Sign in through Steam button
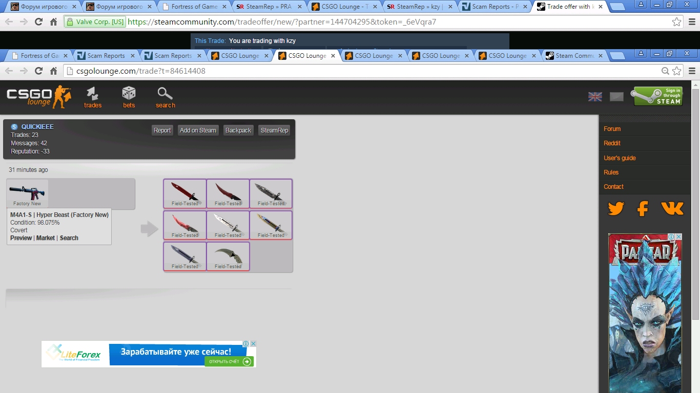Screen dimensions: 700x393 click(x=658, y=96)
